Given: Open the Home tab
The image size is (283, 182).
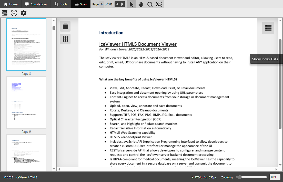Looking at the screenshot, I should click(11, 4).
